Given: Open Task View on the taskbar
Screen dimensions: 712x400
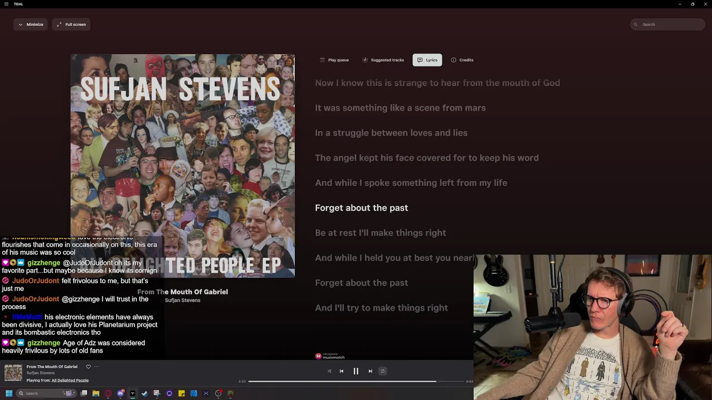Looking at the screenshot, I should pos(84,393).
